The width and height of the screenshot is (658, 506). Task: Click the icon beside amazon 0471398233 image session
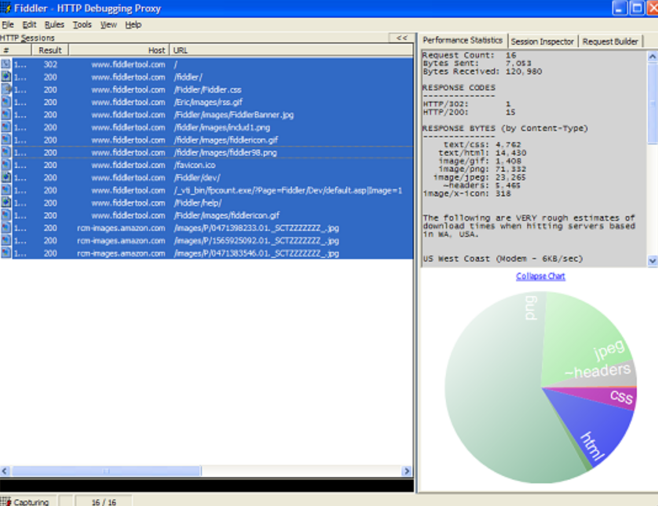[6, 228]
